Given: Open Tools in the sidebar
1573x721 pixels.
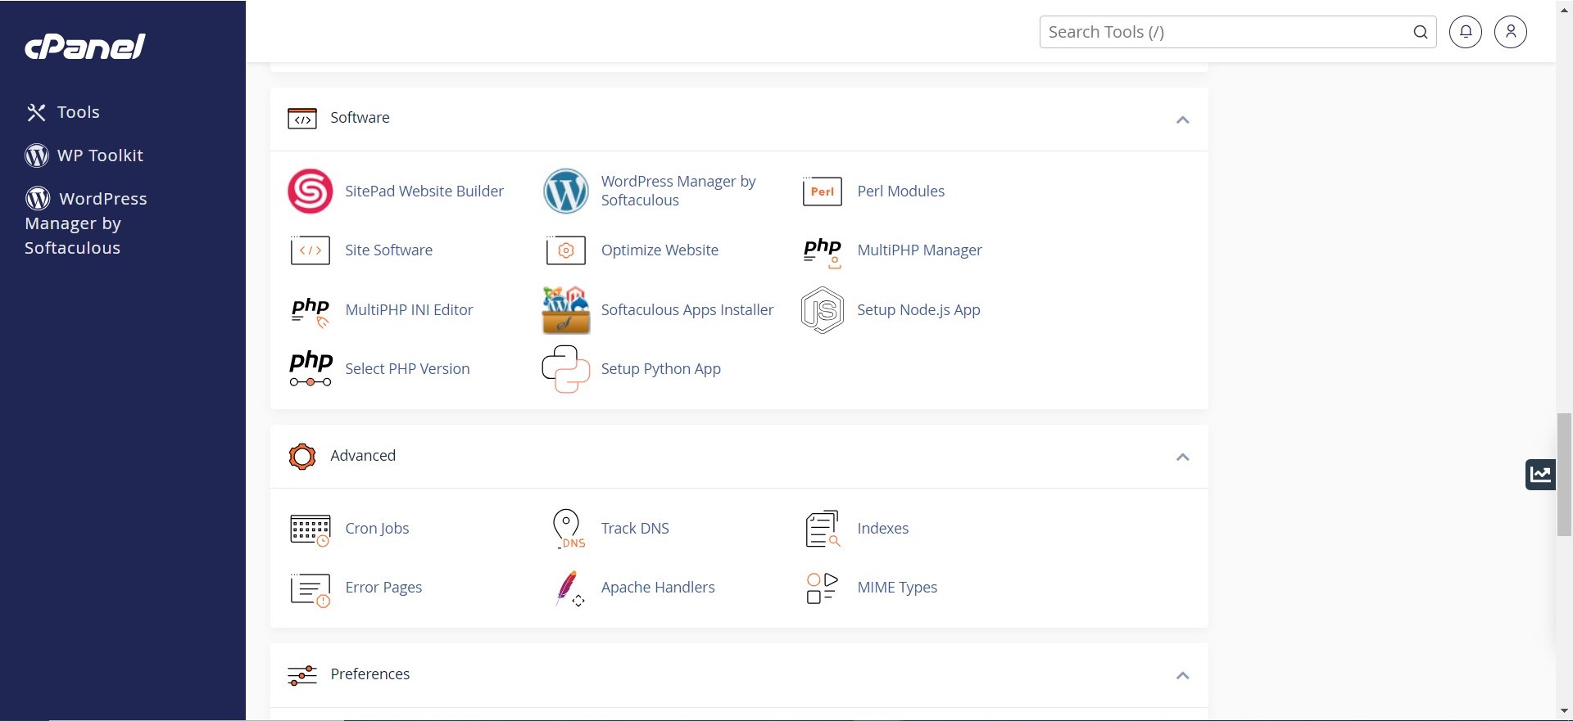Looking at the screenshot, I should tap(62, 112).
